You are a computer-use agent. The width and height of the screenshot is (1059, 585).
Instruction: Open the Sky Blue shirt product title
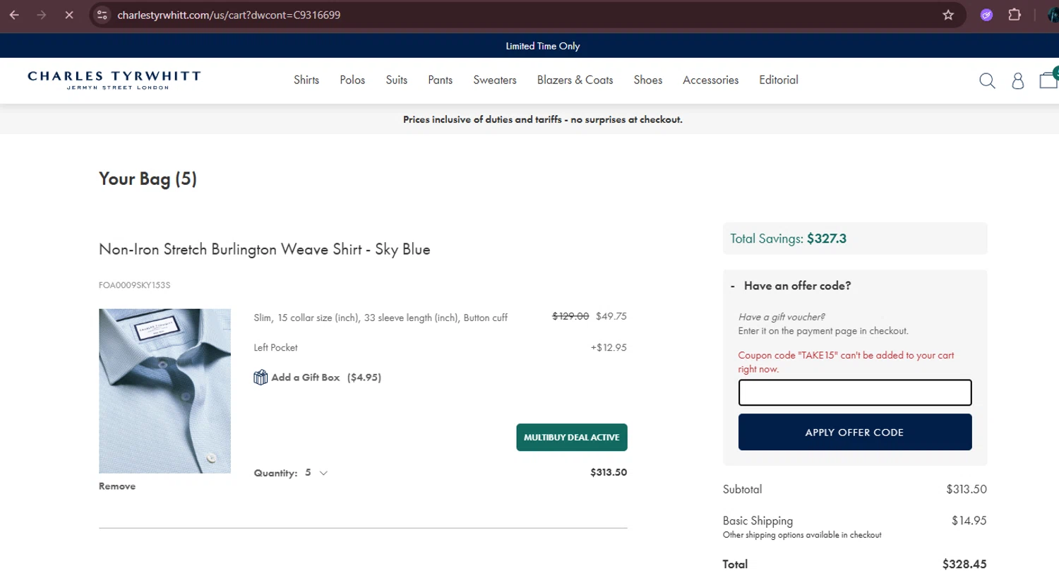tap(265, 249)
